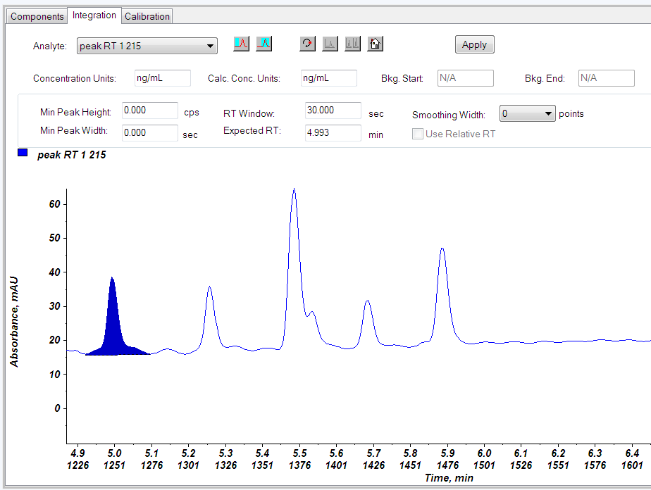Click the RT Window field showing 30.000
The width and height of the screenshot is (651, 490).
333,111
